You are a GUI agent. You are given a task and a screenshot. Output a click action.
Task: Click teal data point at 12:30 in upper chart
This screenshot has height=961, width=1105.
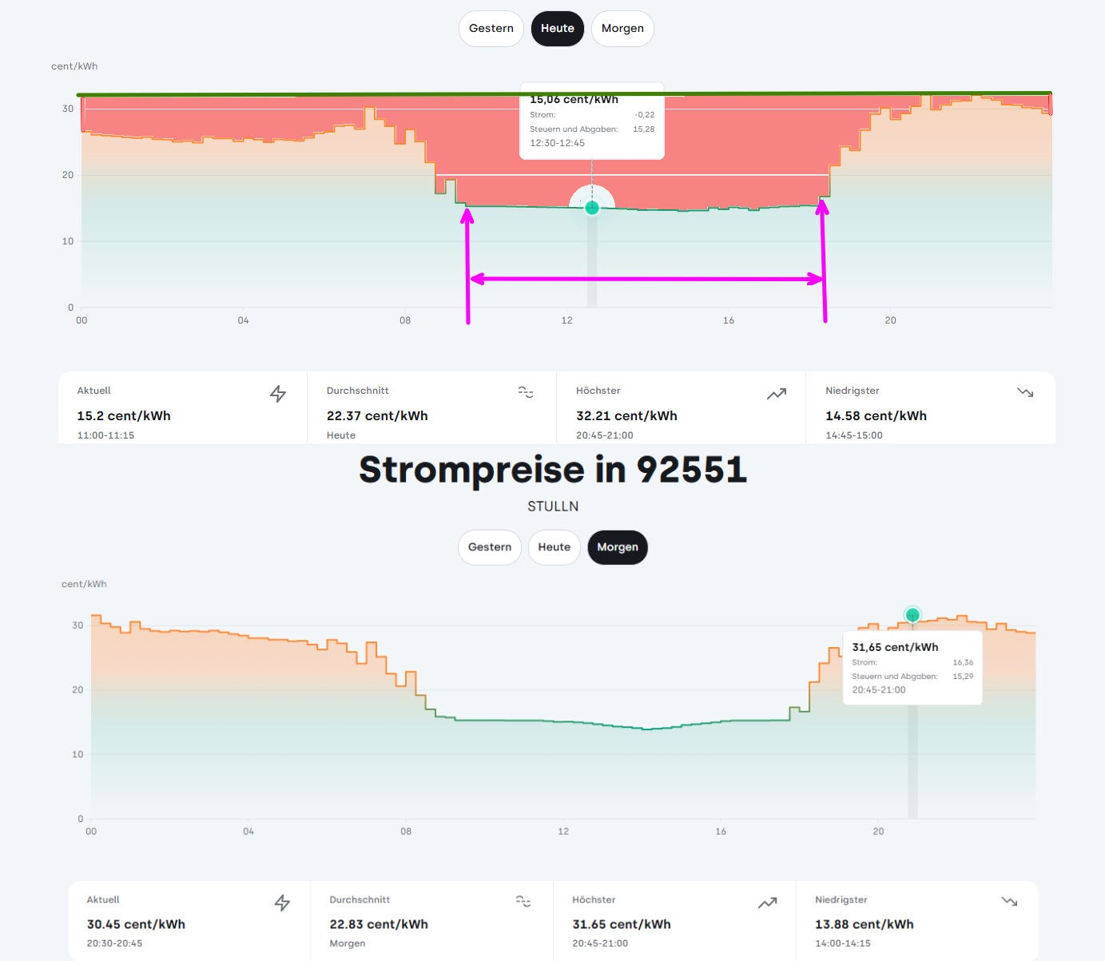[x=592, y=208]
